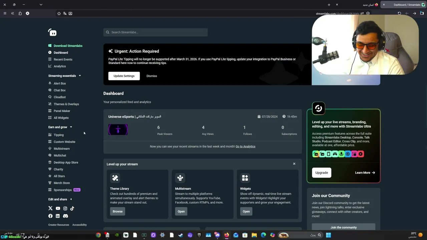Expand the Edit and share section
Screen dimensions: 427x240
click(60, 199)
